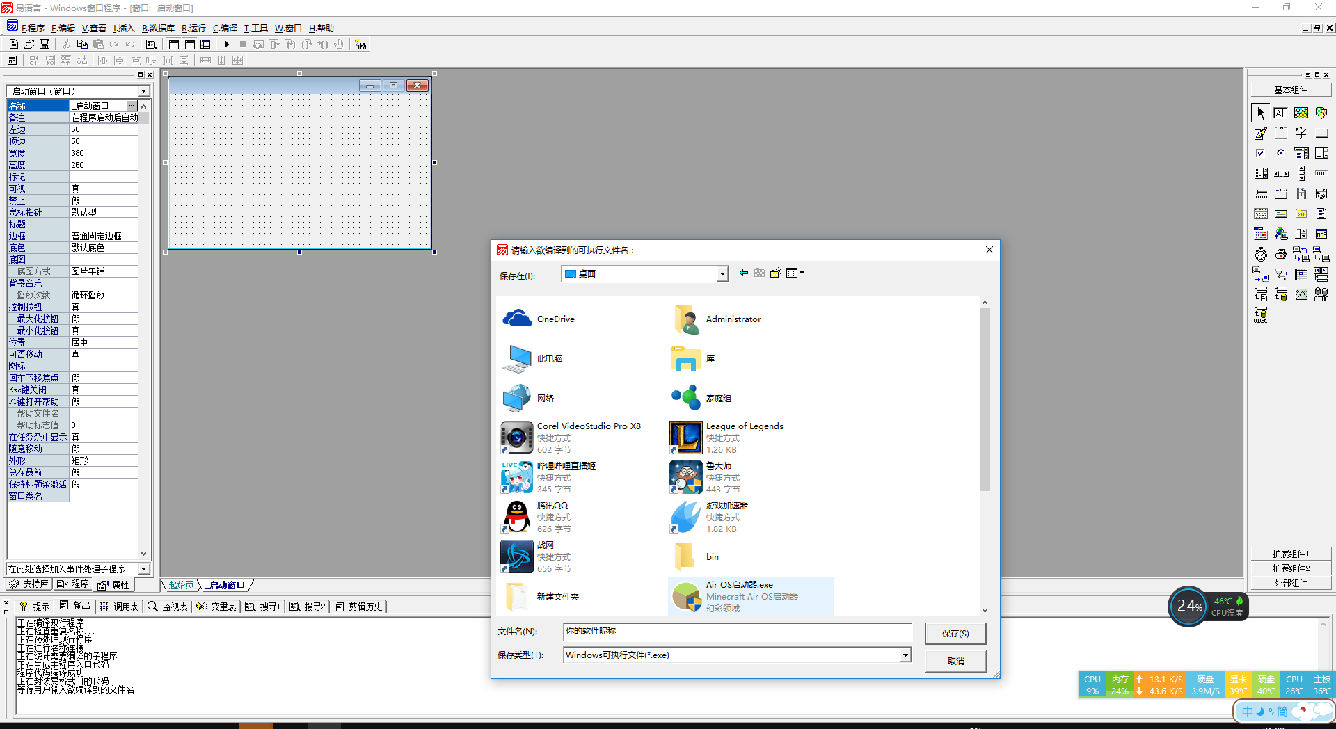Select the timer (stopwatch) component
The height and width of the screenshot is (729, 1336).
1260,254
